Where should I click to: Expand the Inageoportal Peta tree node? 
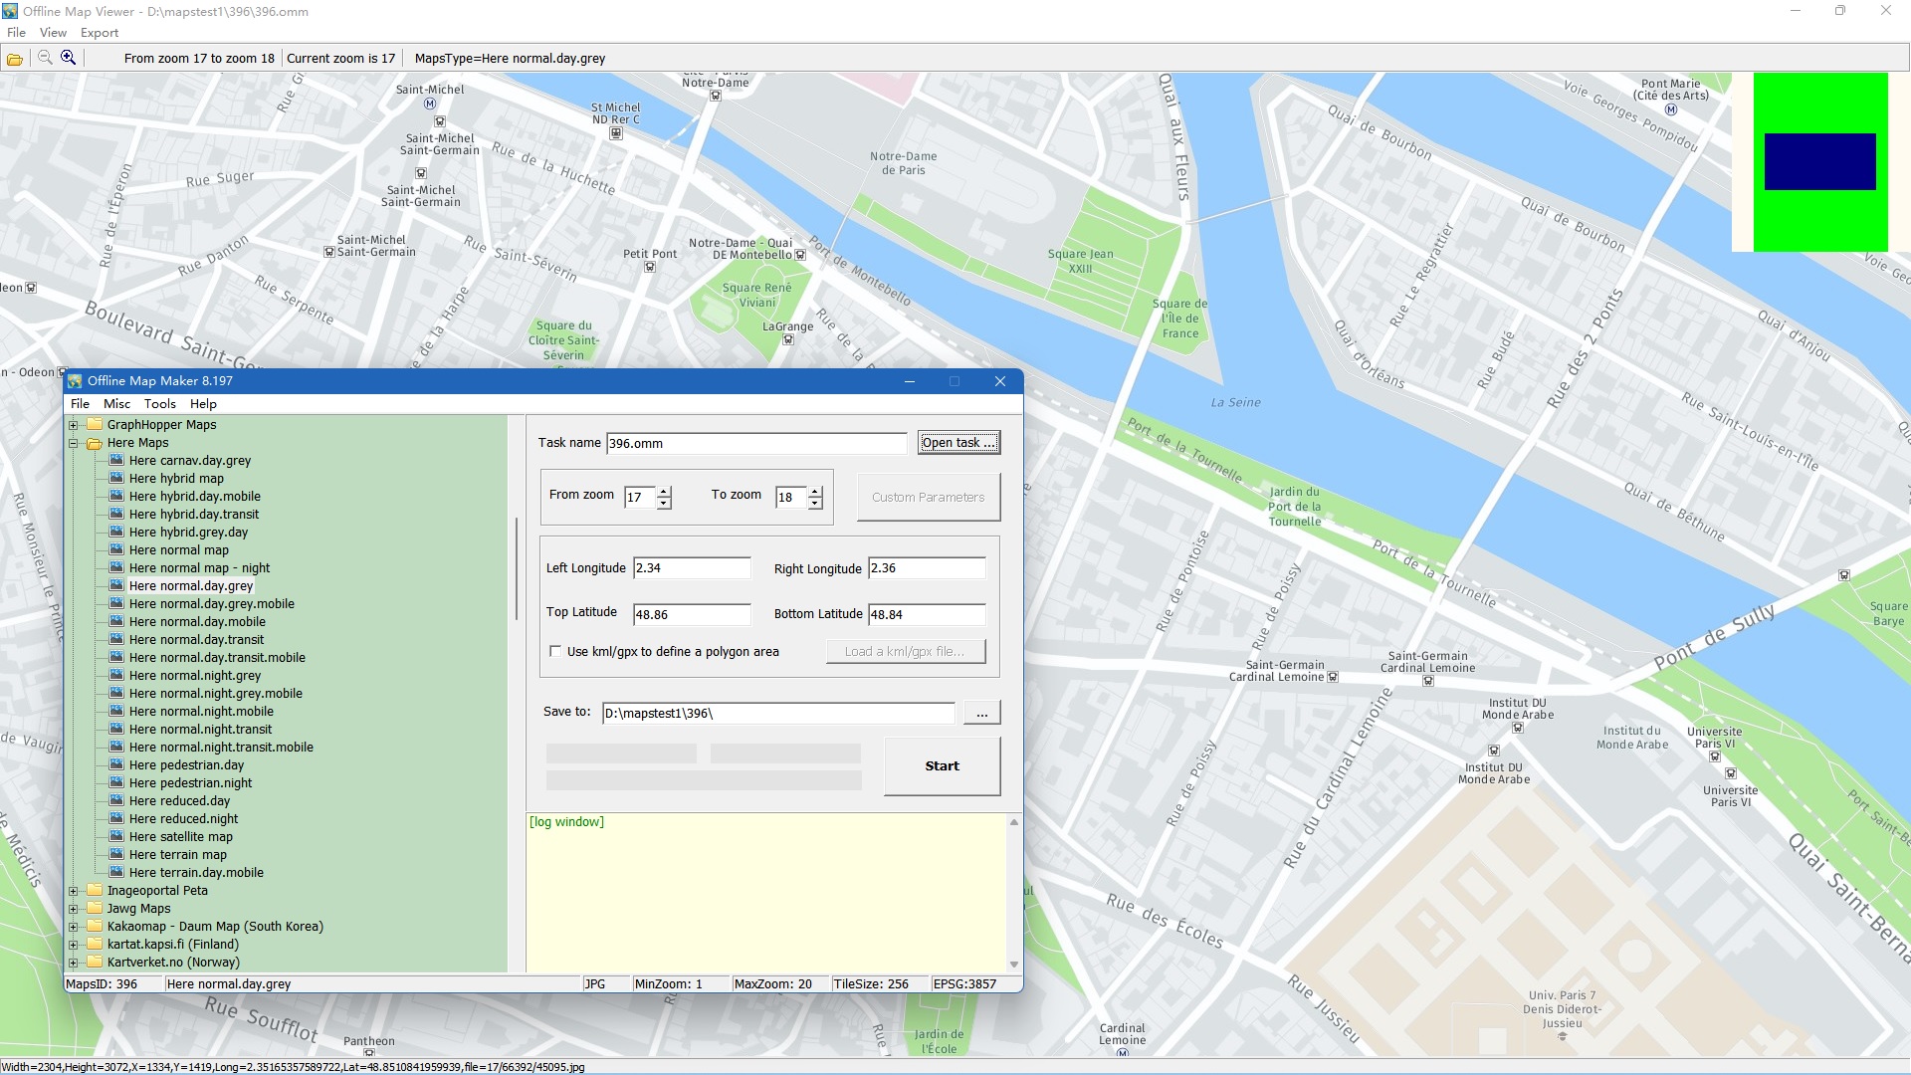tap(73, 891)
